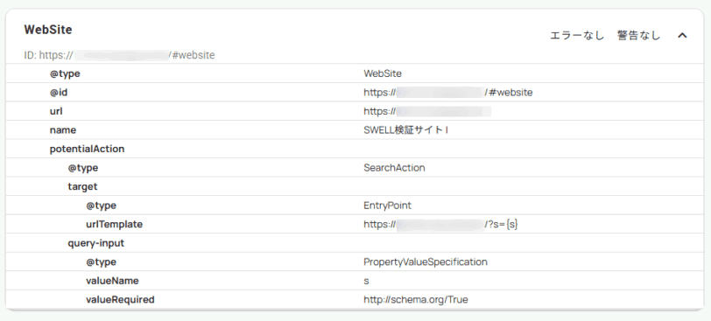The width and height of the screenshot is (711, 321).
Task: Click the PropertyValueSpecification value
Action: 426,262
